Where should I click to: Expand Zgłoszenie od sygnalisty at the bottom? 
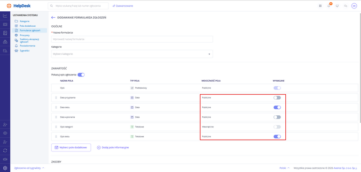point(29,168)
